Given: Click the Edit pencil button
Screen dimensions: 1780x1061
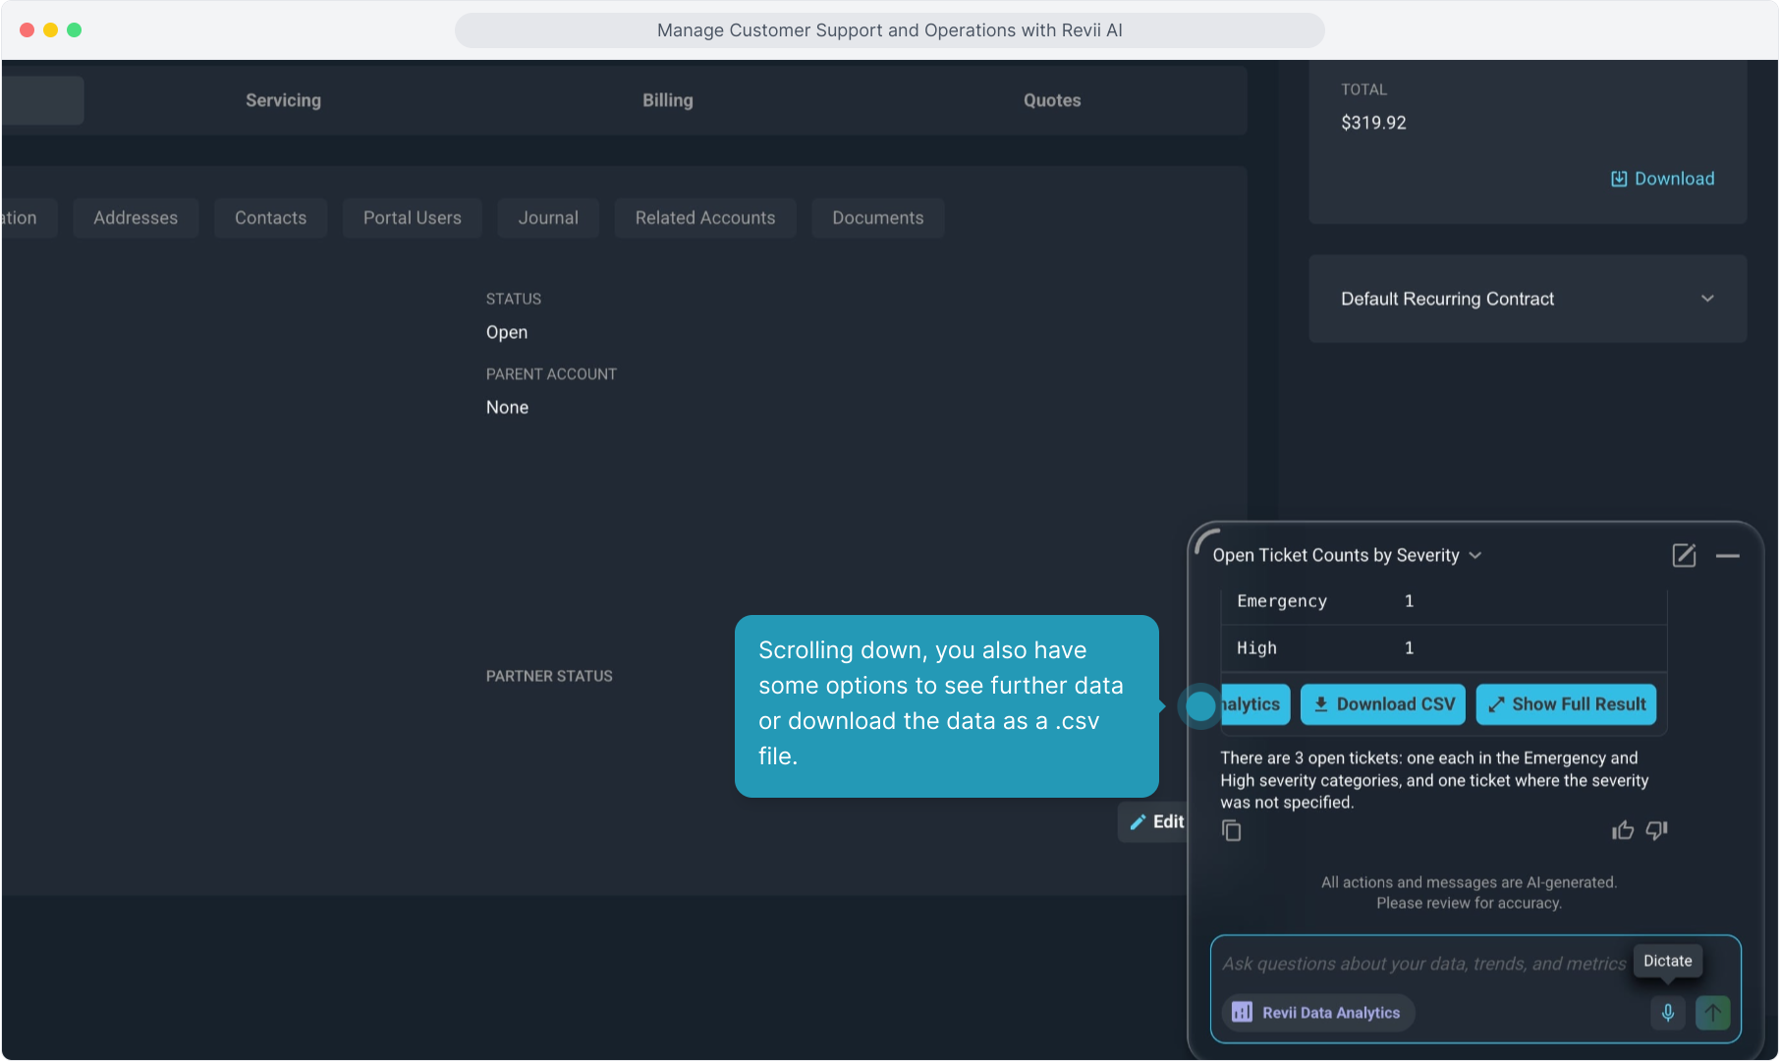Looking at the screenshot, I should (x=1155, y=822).
